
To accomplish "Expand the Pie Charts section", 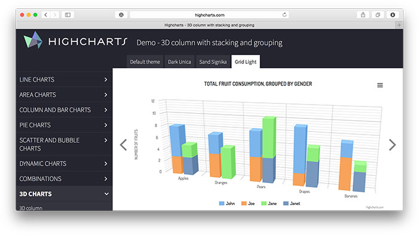I will pyautogui.click(x=64, y=125).
